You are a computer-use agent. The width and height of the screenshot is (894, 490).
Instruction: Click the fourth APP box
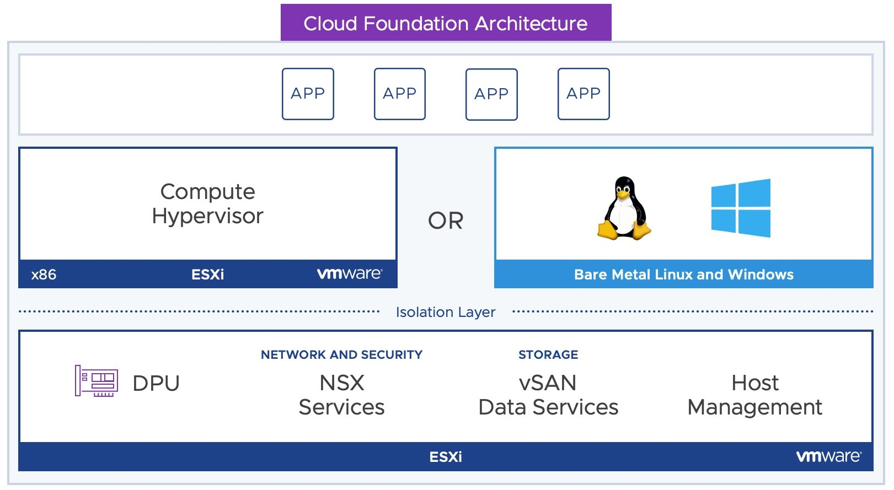coord(583,94)
